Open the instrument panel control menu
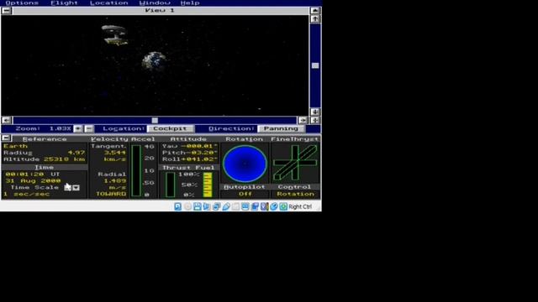This screenshot has height=302, width=538. coord(6,138)
